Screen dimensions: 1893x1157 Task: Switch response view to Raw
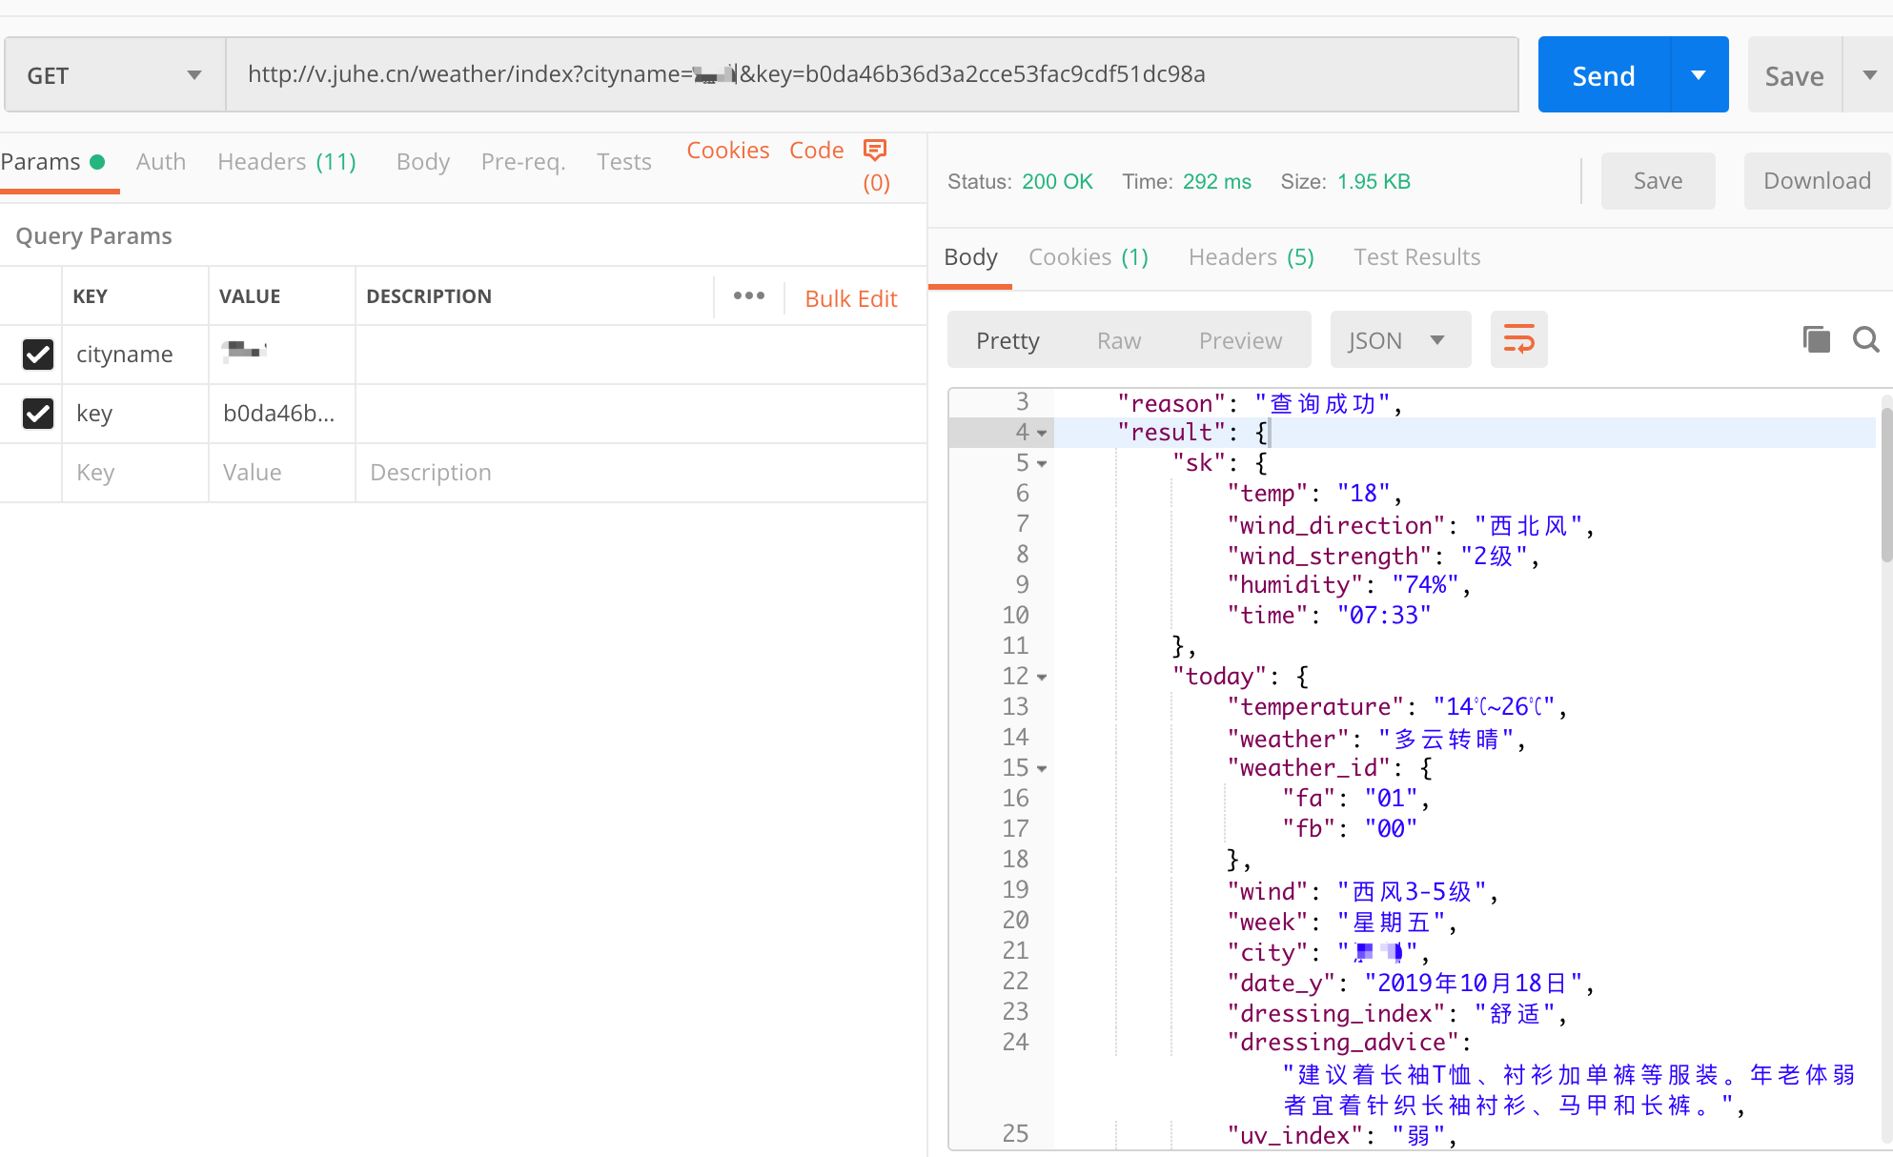(x=1118, y=340)
